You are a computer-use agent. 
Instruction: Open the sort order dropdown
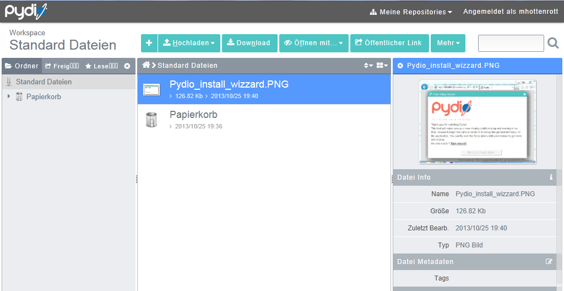368,66
